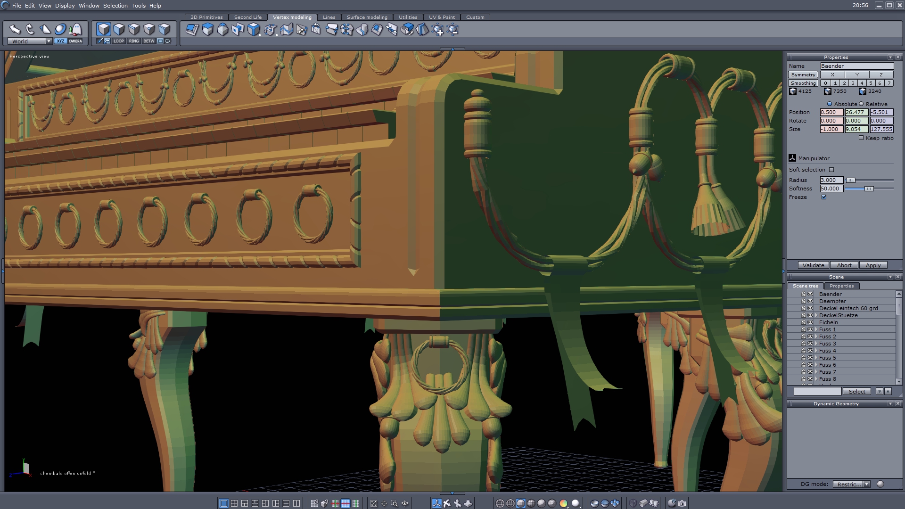The width and height of the screenshot is (905, 509).
Task: Enable LOOP selection mode
Action: click(x=118, y=41)
